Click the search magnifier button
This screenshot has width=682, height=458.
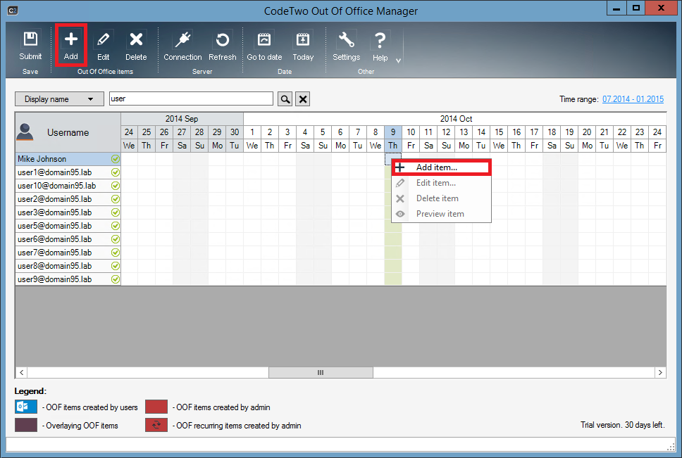tap(285, 99)
